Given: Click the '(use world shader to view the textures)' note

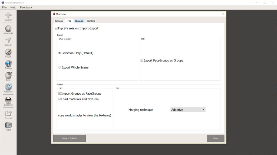Looking at the screenshot, I should pyautogui.click(x=85, y=116).
